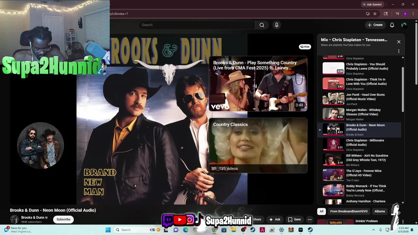Viewport: 418px width, 235px height.
Task: Open Chrome media controls icon
Action: pos(397,14)
